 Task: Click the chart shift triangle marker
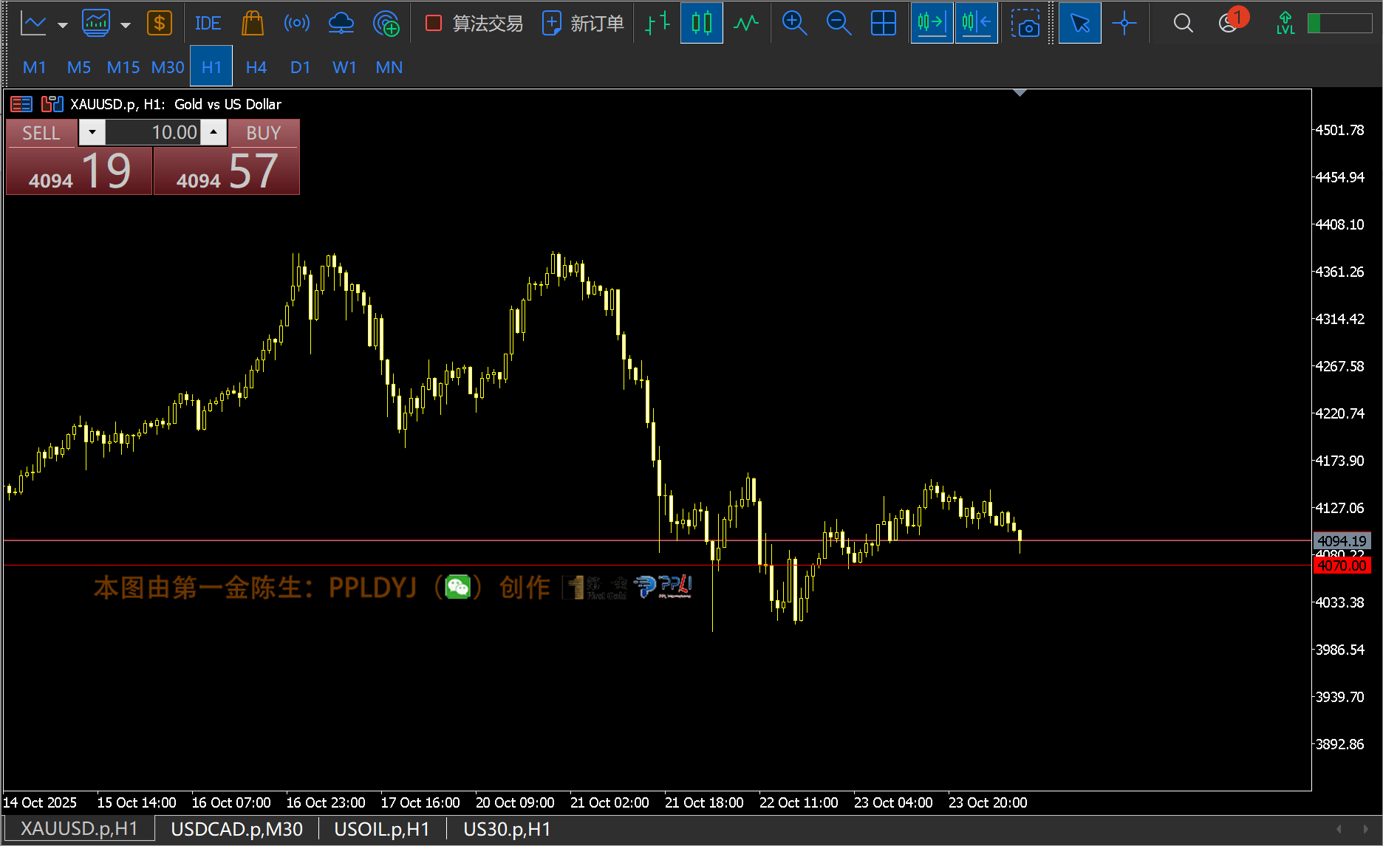(x=1020, y=93)
